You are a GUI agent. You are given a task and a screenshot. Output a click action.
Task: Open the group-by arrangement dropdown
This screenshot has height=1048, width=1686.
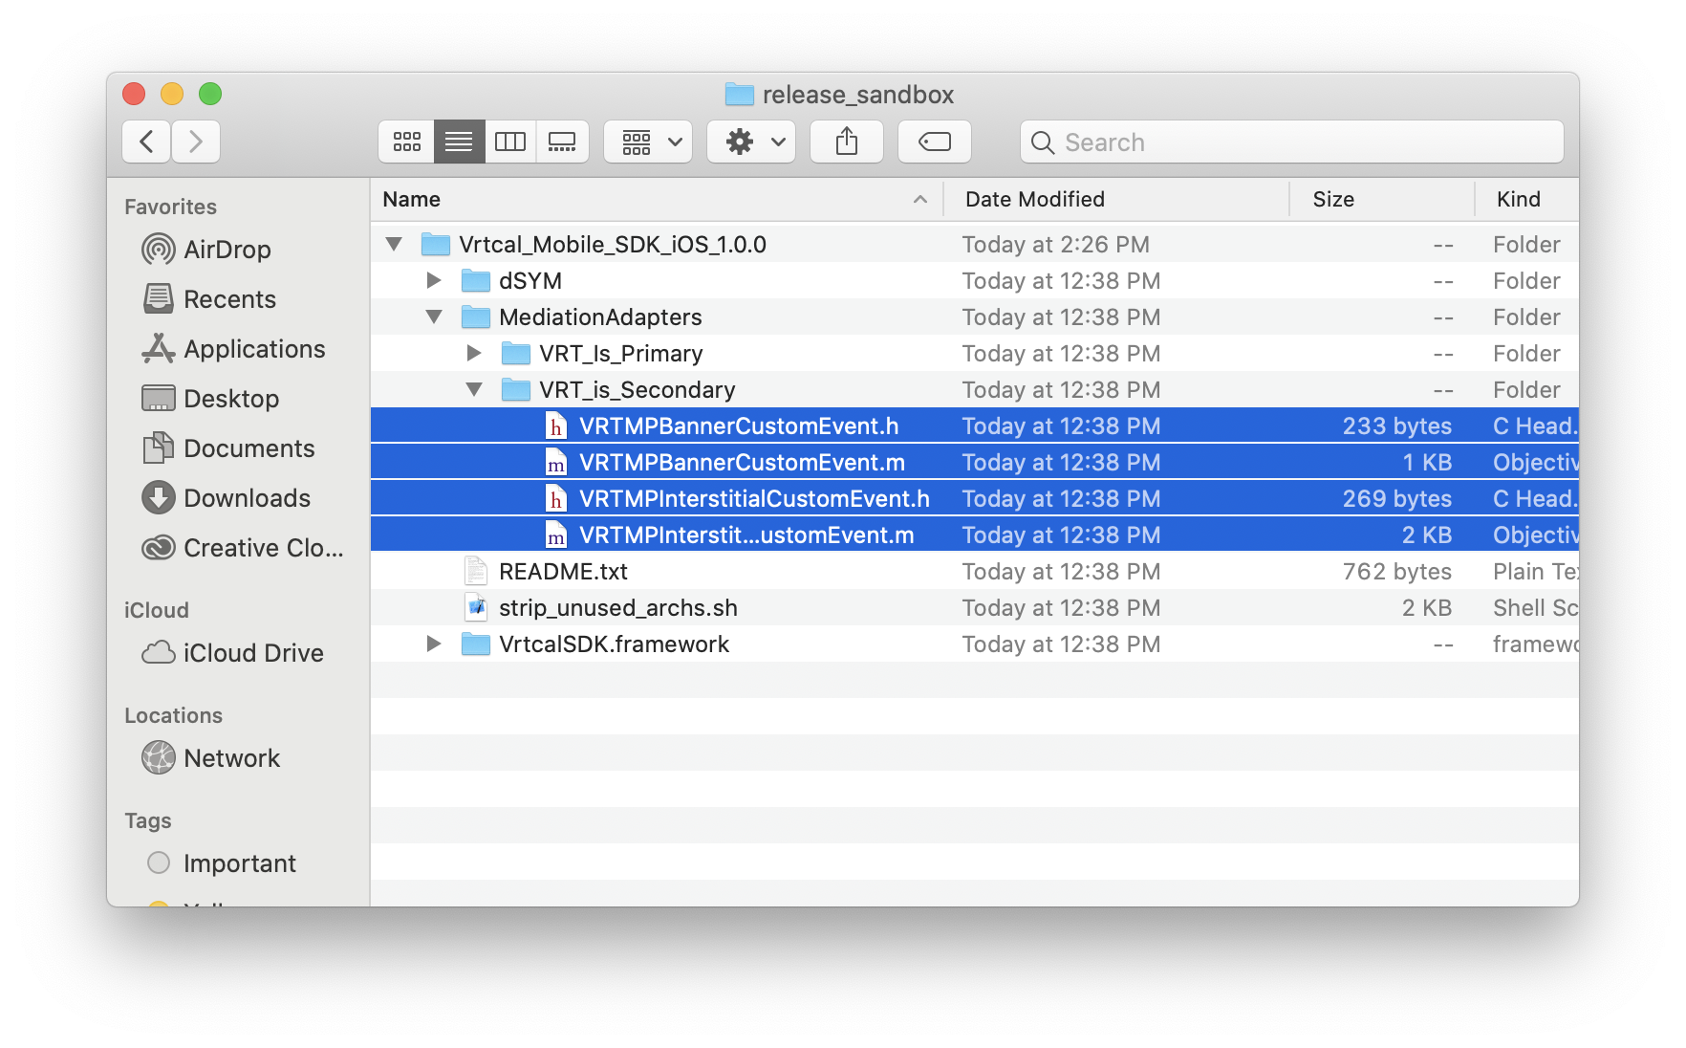[648, 142]
